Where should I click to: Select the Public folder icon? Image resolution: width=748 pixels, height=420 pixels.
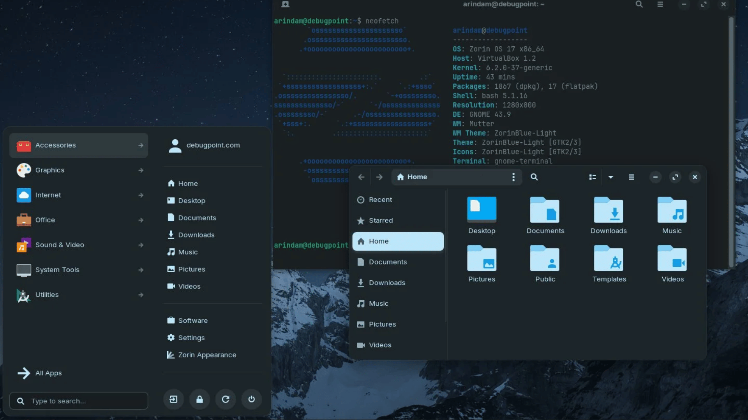545,258
